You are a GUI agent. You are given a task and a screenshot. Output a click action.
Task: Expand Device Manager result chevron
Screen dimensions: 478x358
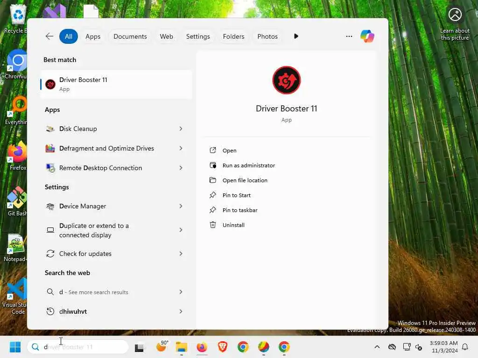point(181,206)
